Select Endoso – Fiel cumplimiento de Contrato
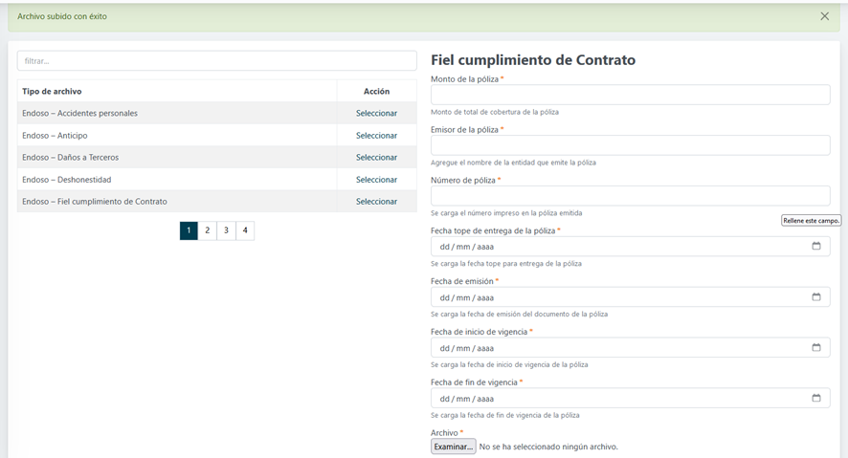Image resolution: width=848 pixels, height=458 pixels. point(376,202)
